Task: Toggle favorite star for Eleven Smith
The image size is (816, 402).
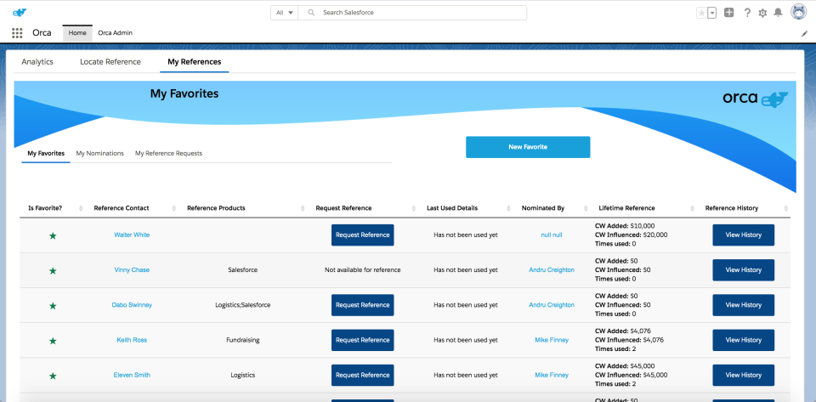Action: pos(53,376)
